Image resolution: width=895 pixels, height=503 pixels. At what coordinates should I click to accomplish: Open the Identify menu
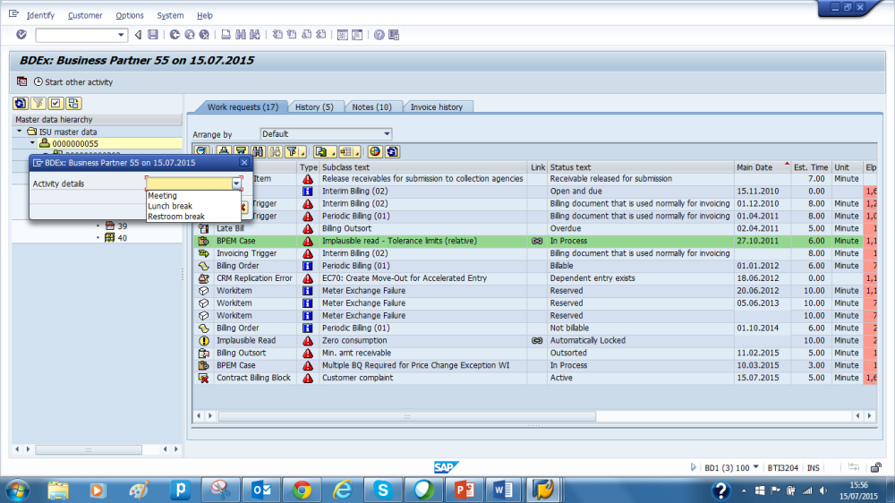click(40, 15)
